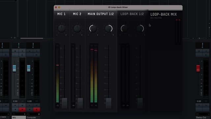Mute the Computer channel in DAW mixer
This screenshot has height=119, width=211.
tap(30, 51)
